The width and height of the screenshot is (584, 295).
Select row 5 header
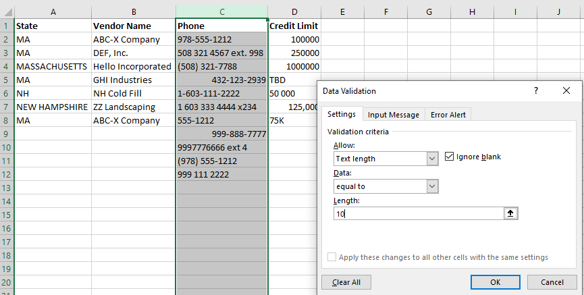click(x=7, y=80)
